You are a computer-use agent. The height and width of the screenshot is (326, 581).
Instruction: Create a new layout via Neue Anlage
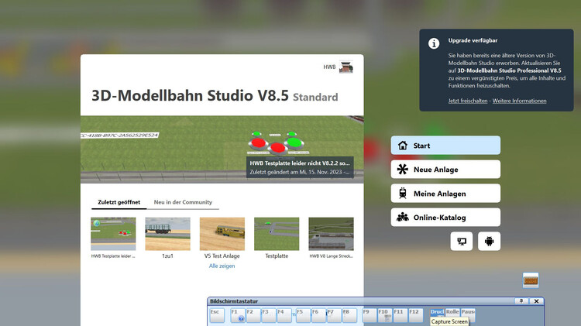[445, 170]
